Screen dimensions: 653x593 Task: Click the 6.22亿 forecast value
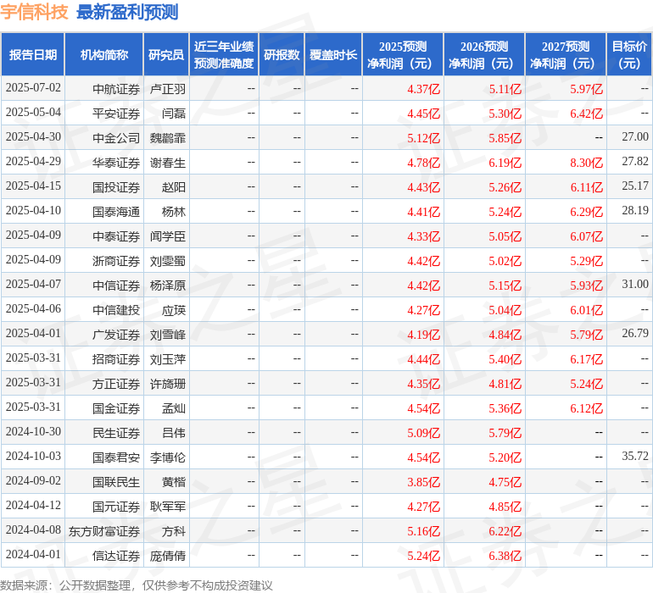click(x=505, y=531)
